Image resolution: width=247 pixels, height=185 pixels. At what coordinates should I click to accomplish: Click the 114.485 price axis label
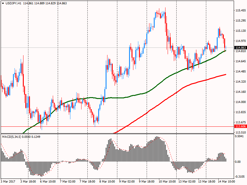pyautogui.click(x=241, y=72)
